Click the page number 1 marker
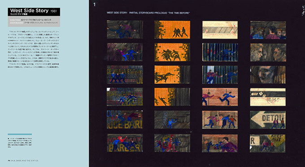 [94, 4]
